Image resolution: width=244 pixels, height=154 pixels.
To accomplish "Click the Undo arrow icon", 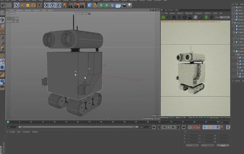I will pyautogui.click(x=4, y=5).
